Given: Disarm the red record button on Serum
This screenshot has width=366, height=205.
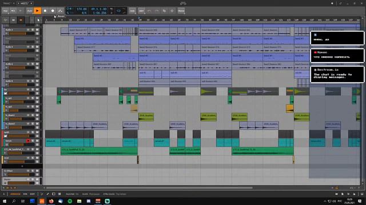Looking at the screenshot, I should click(28, 141).
